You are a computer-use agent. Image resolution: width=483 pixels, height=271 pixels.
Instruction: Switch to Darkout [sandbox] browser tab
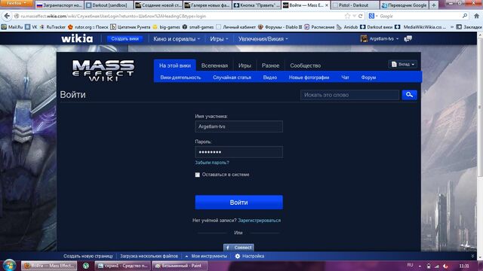109,5
